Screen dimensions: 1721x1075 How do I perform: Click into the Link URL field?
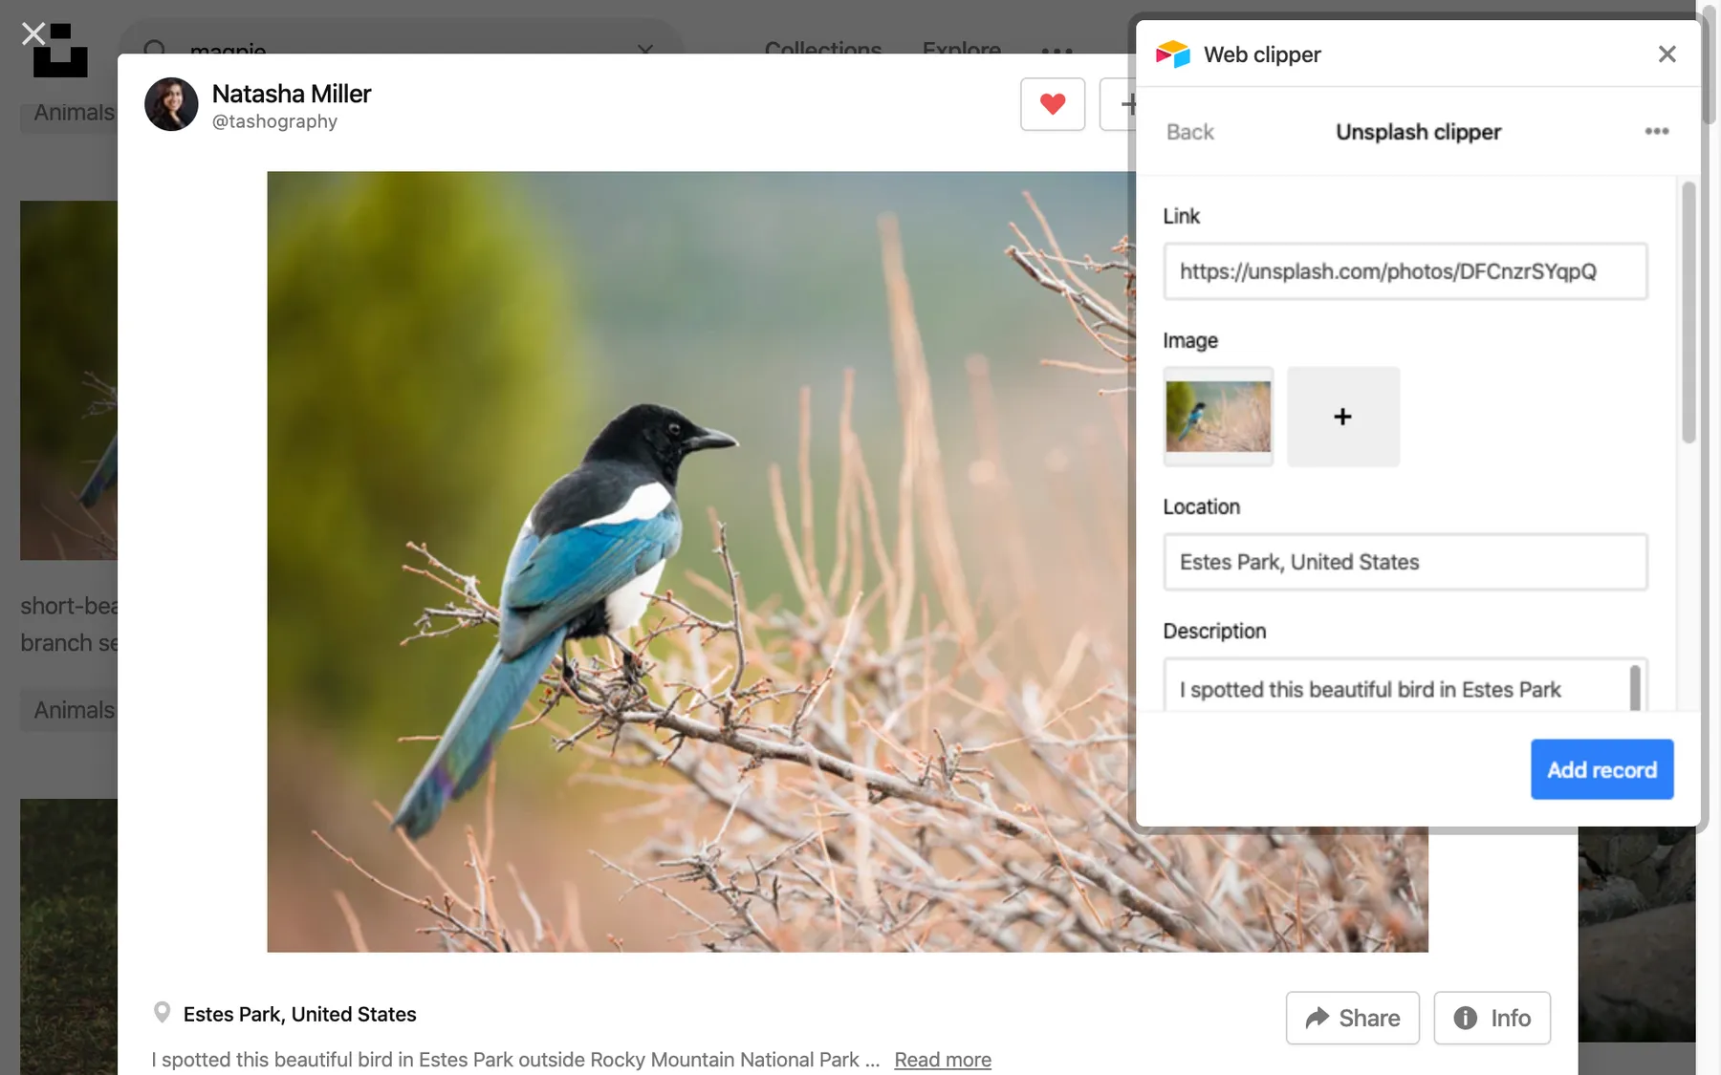coord(1404,271)
